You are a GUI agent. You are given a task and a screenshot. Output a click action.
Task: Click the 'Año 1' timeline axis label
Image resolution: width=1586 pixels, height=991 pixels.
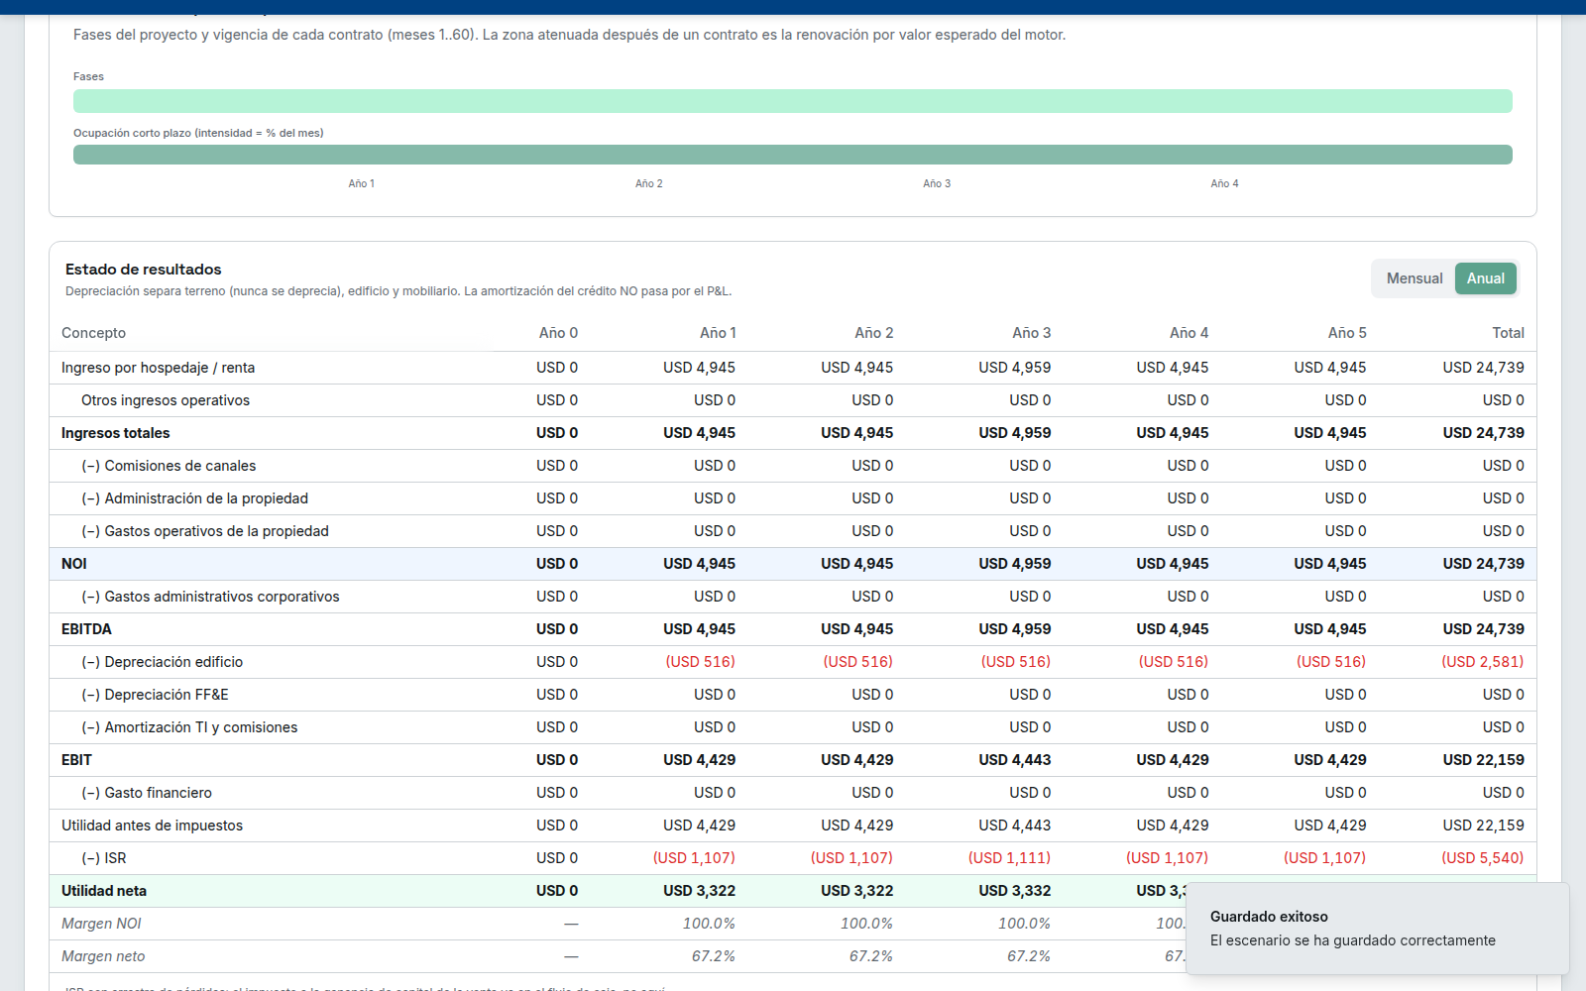[x=361, y=183]
